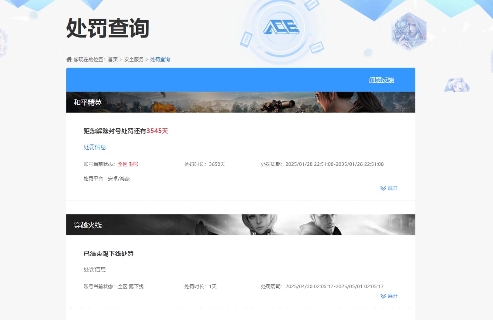Click the ACE logo at top
The height and width of the screenshot is (320, 493).
(281, 27)
